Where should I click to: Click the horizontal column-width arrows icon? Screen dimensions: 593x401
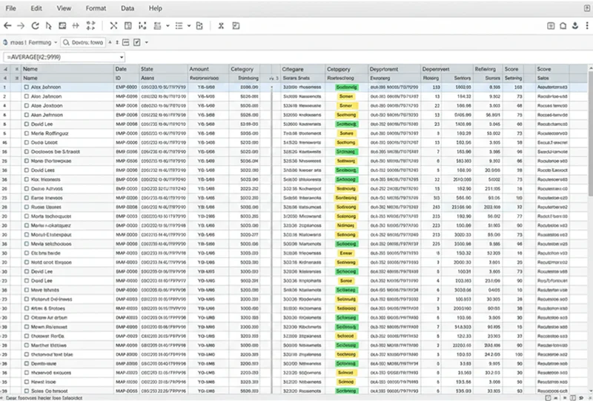76,26
